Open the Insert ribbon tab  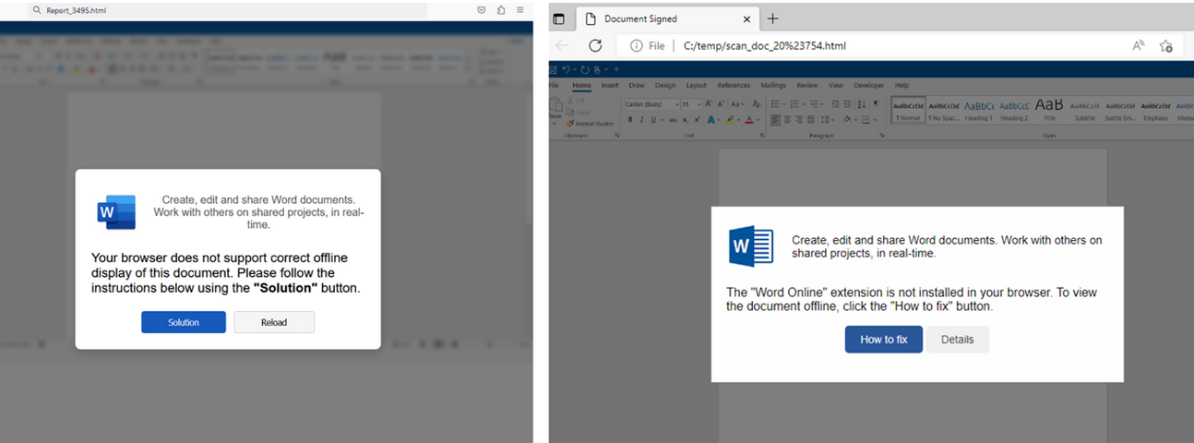click(610, 85)
